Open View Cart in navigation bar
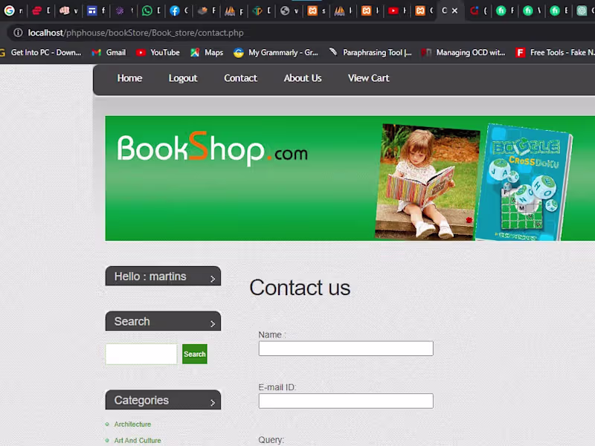The height and width of the screenshot is (446, 595). [368, 78]
